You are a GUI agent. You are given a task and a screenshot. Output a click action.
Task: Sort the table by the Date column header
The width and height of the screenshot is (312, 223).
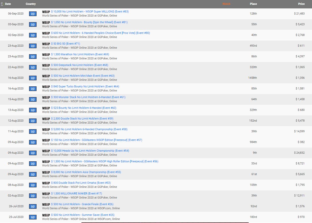click(8, 4)
